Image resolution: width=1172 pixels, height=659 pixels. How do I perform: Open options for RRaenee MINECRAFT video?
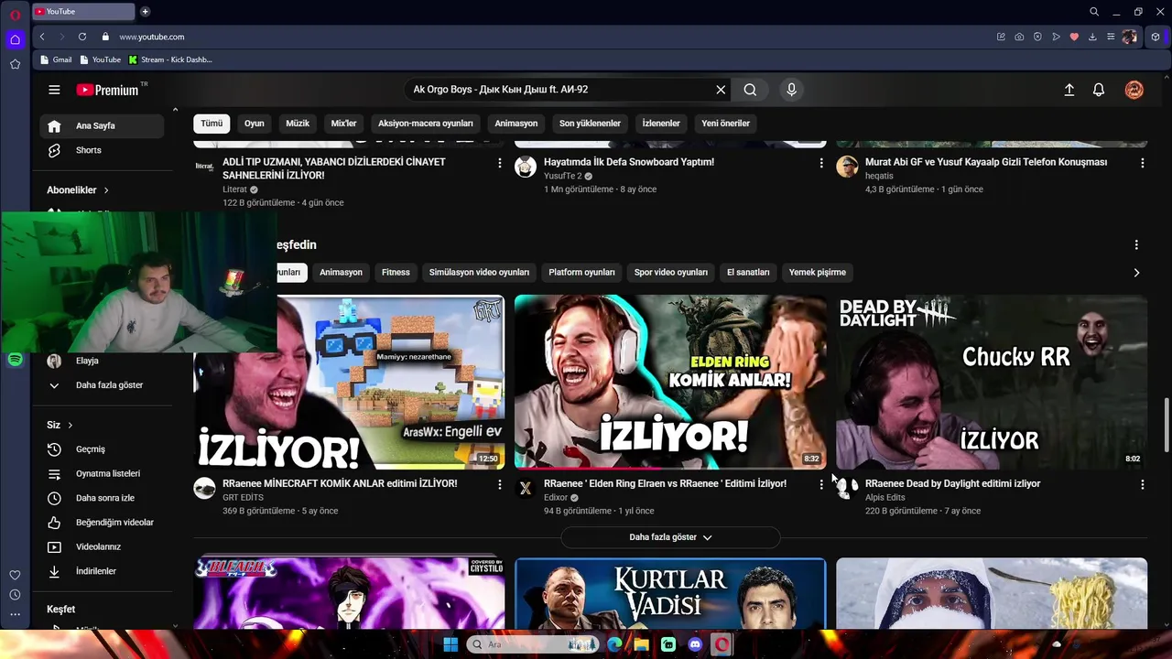pyautogui.click(x=499, y=484)
